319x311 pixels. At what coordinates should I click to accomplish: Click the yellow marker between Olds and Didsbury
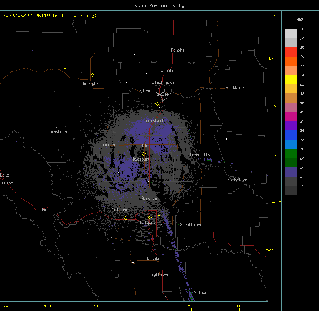click(144, 154)
